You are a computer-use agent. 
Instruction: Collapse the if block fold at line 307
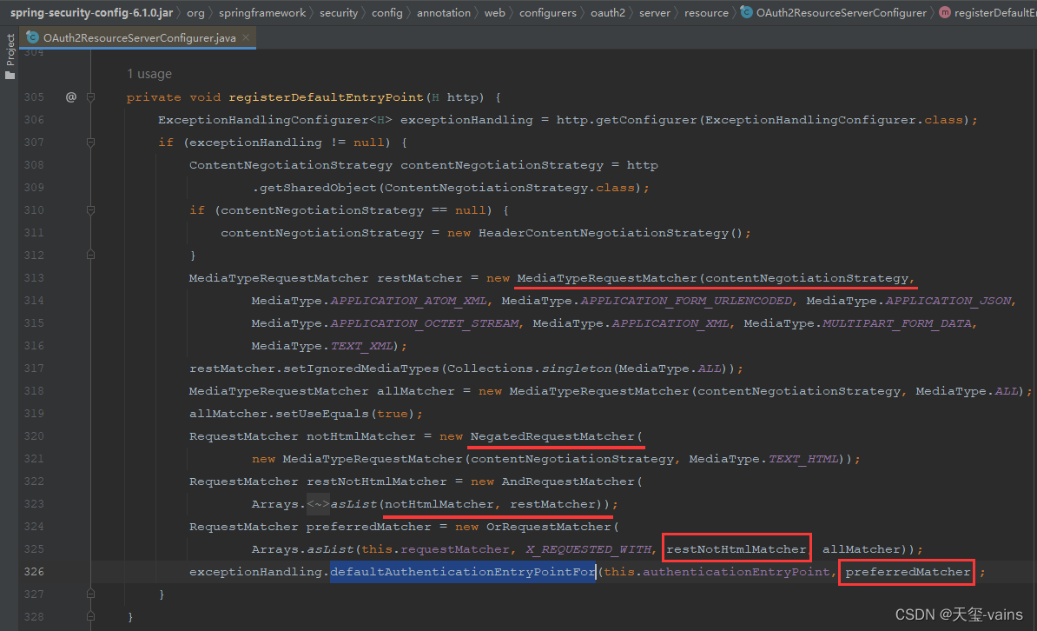coord(90,143)
